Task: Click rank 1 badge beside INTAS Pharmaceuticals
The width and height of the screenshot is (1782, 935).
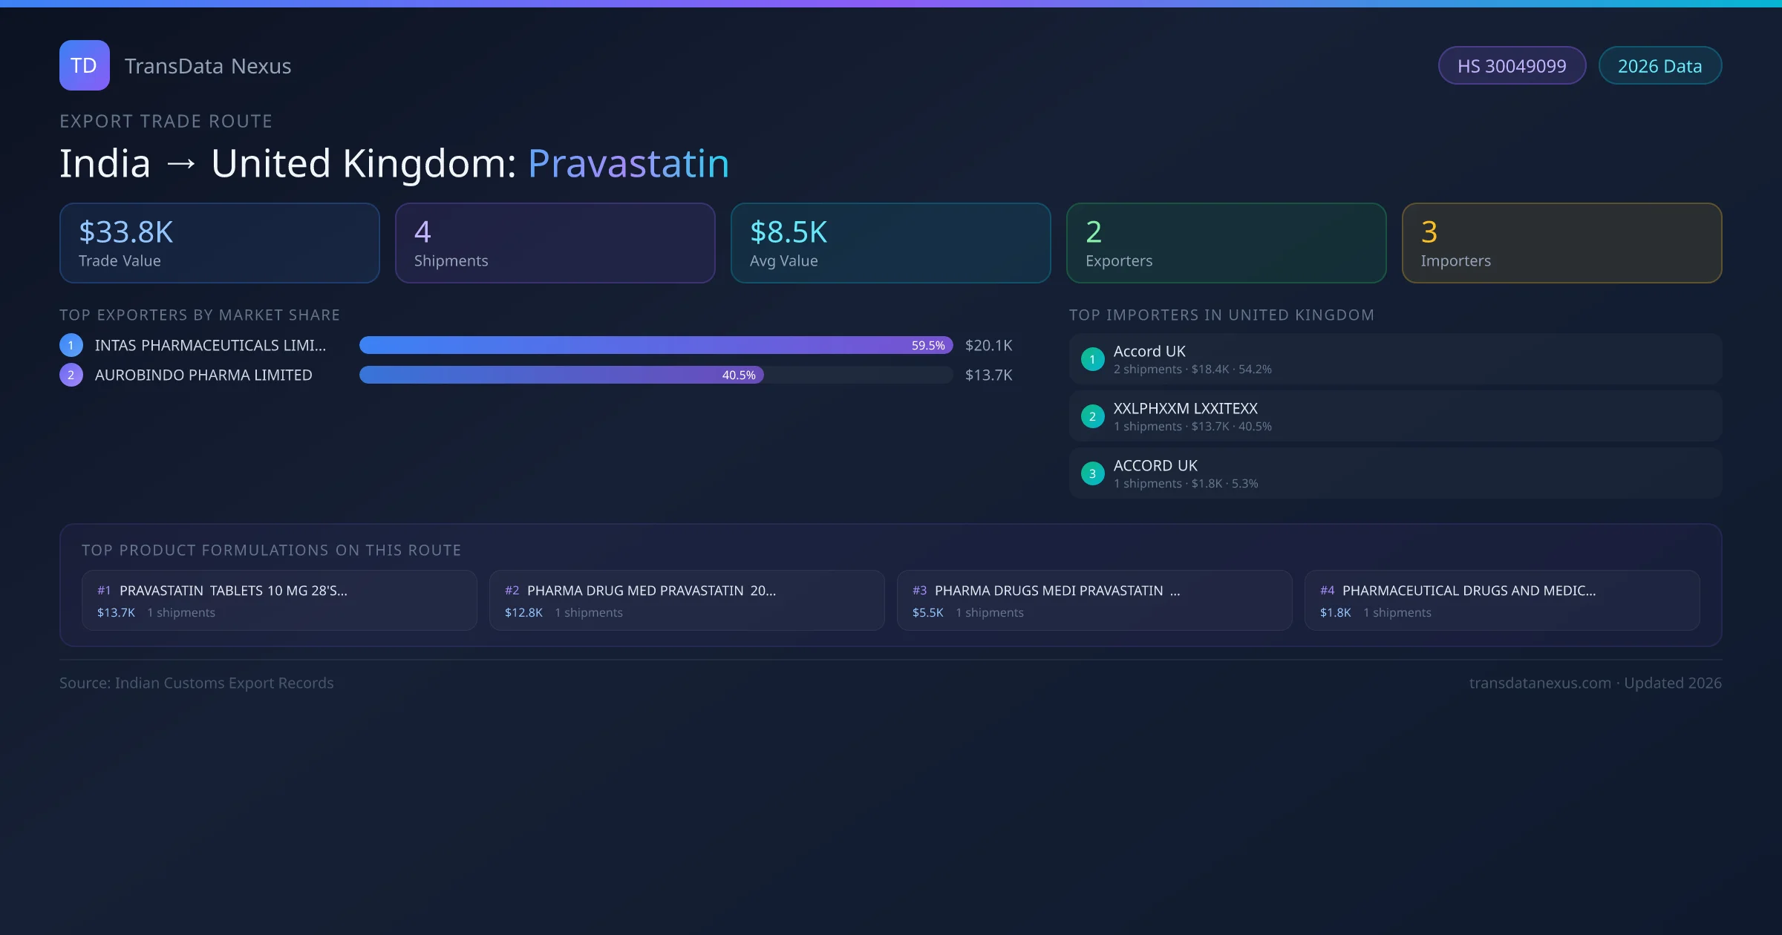Action: click(71, 345)
